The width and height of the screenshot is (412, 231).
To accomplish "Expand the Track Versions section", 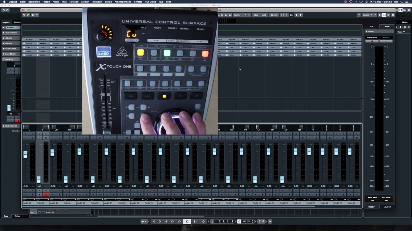I will (x=11, y=33).
